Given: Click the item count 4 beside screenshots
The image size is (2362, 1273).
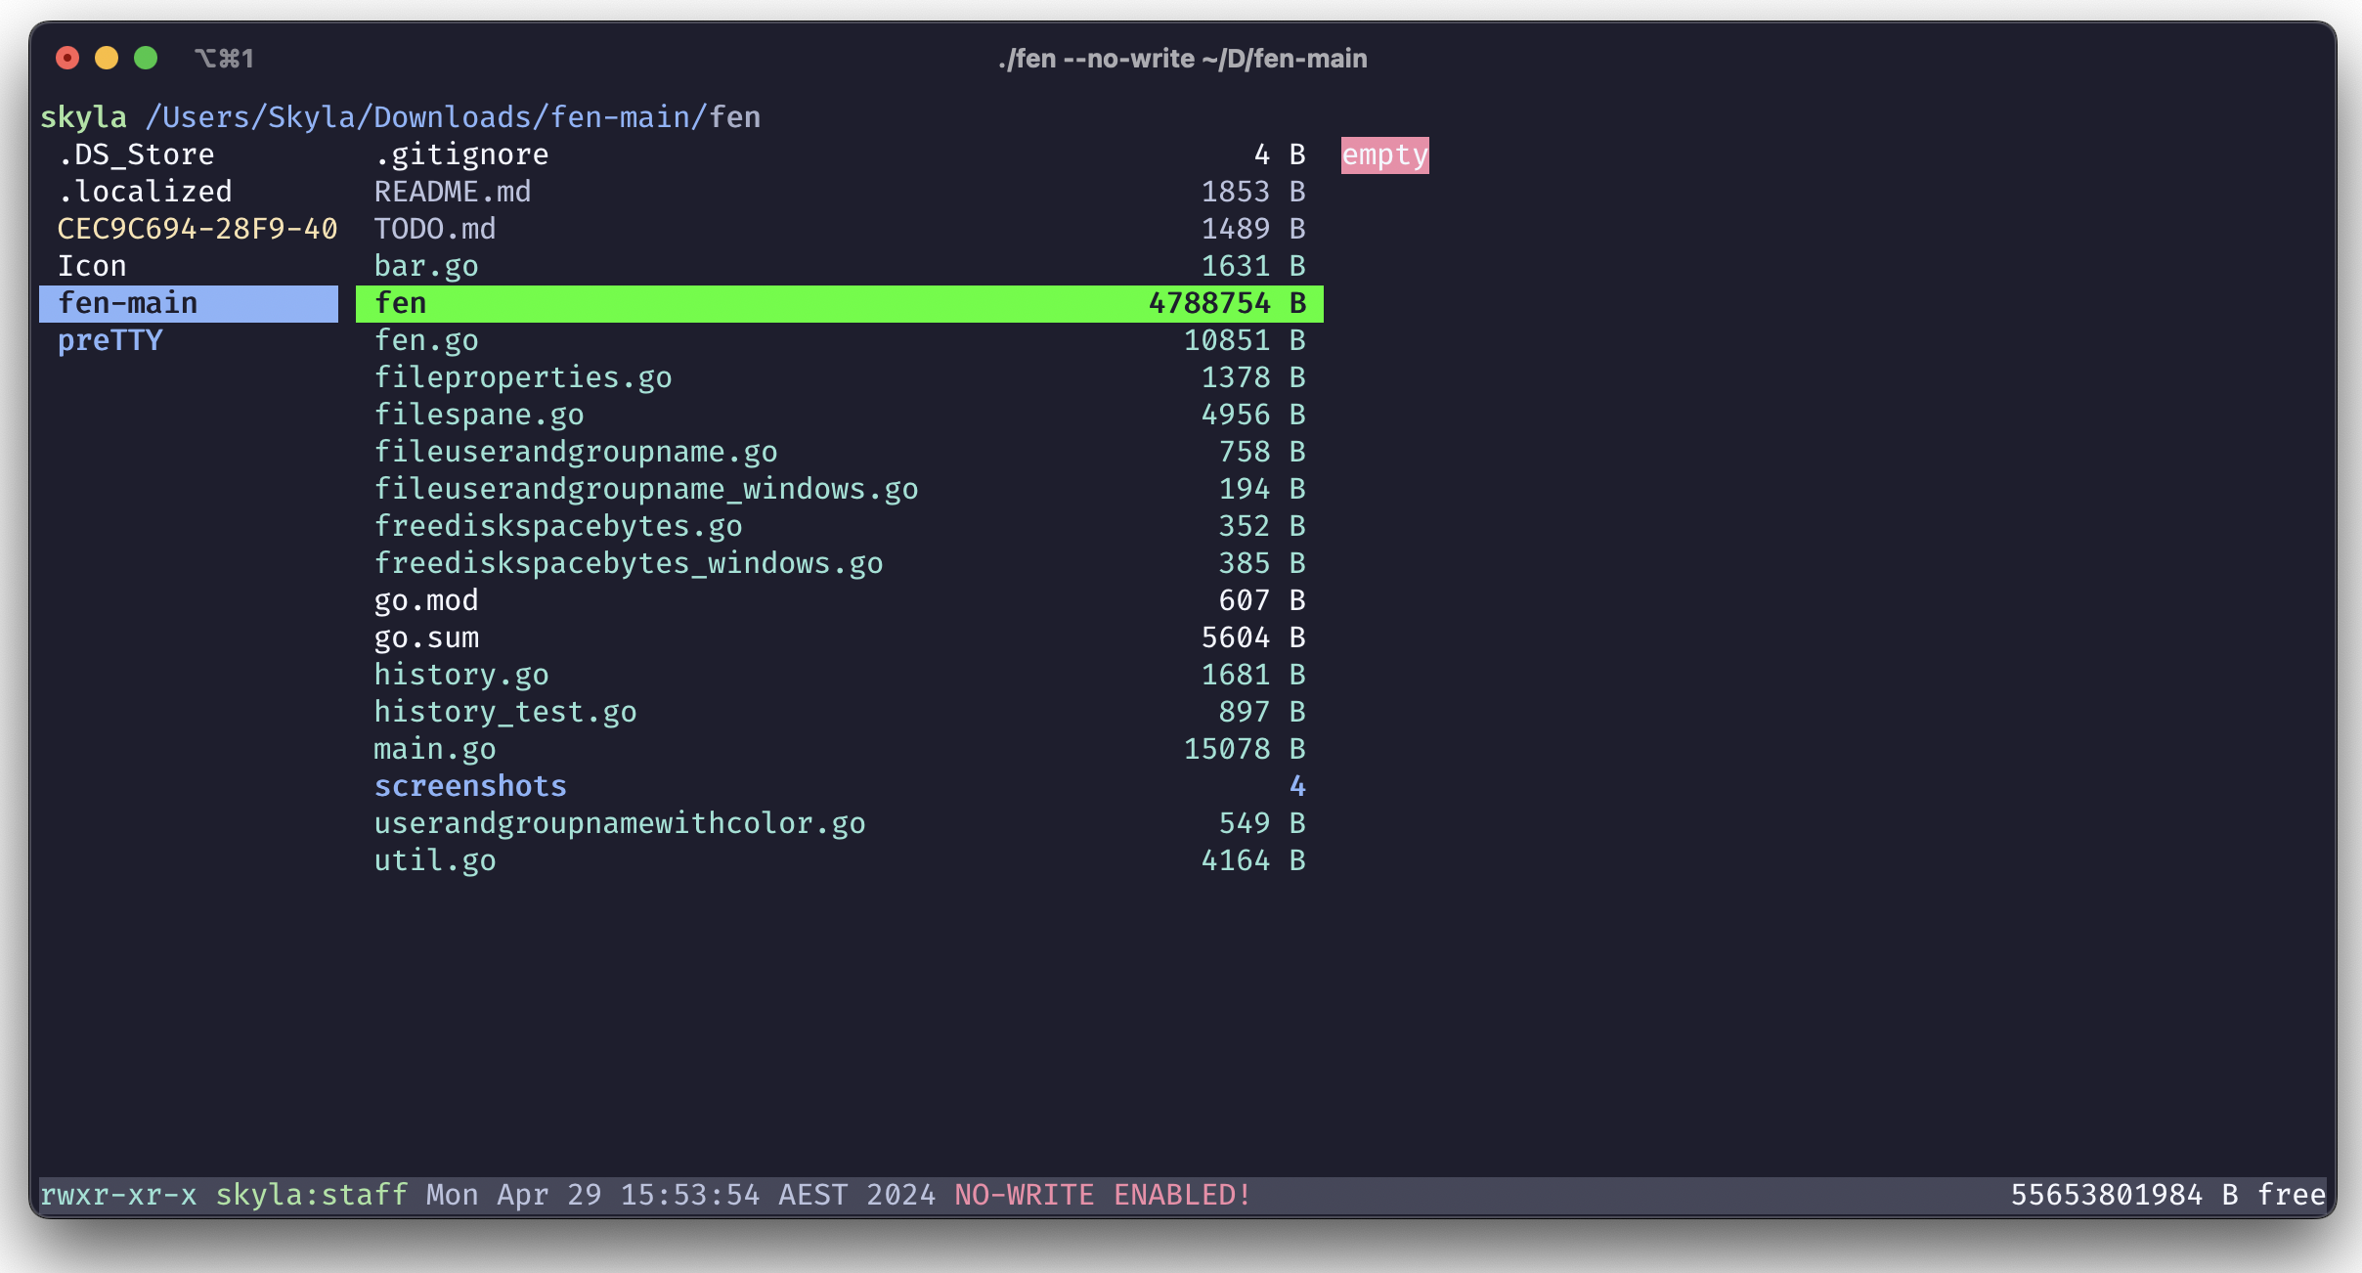Looking at the screenshot, I should 1297,786.
